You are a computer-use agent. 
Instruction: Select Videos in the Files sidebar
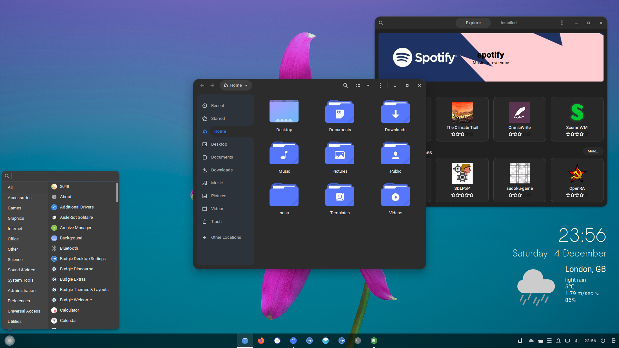225,209
